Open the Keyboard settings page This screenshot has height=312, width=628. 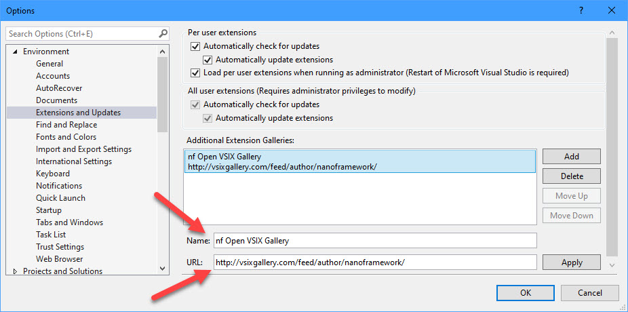tap(53, 174)
